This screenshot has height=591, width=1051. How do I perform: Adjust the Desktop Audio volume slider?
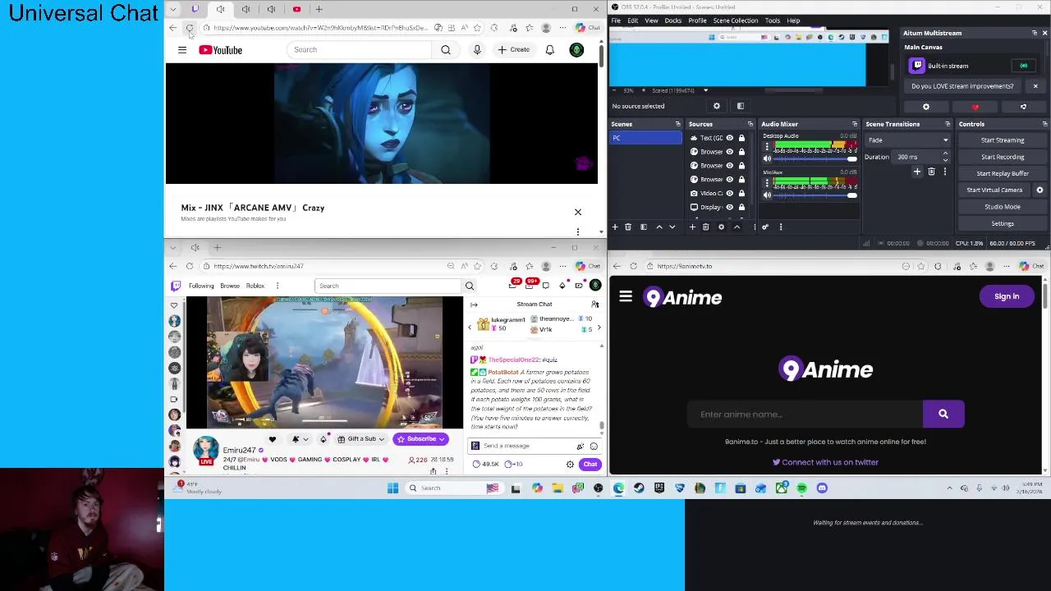coord(815,158)
